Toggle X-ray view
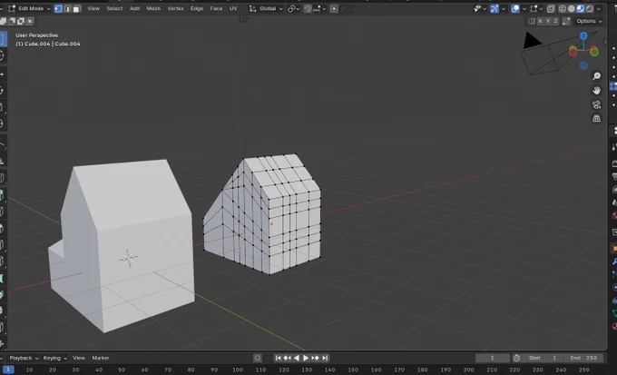 551,8
